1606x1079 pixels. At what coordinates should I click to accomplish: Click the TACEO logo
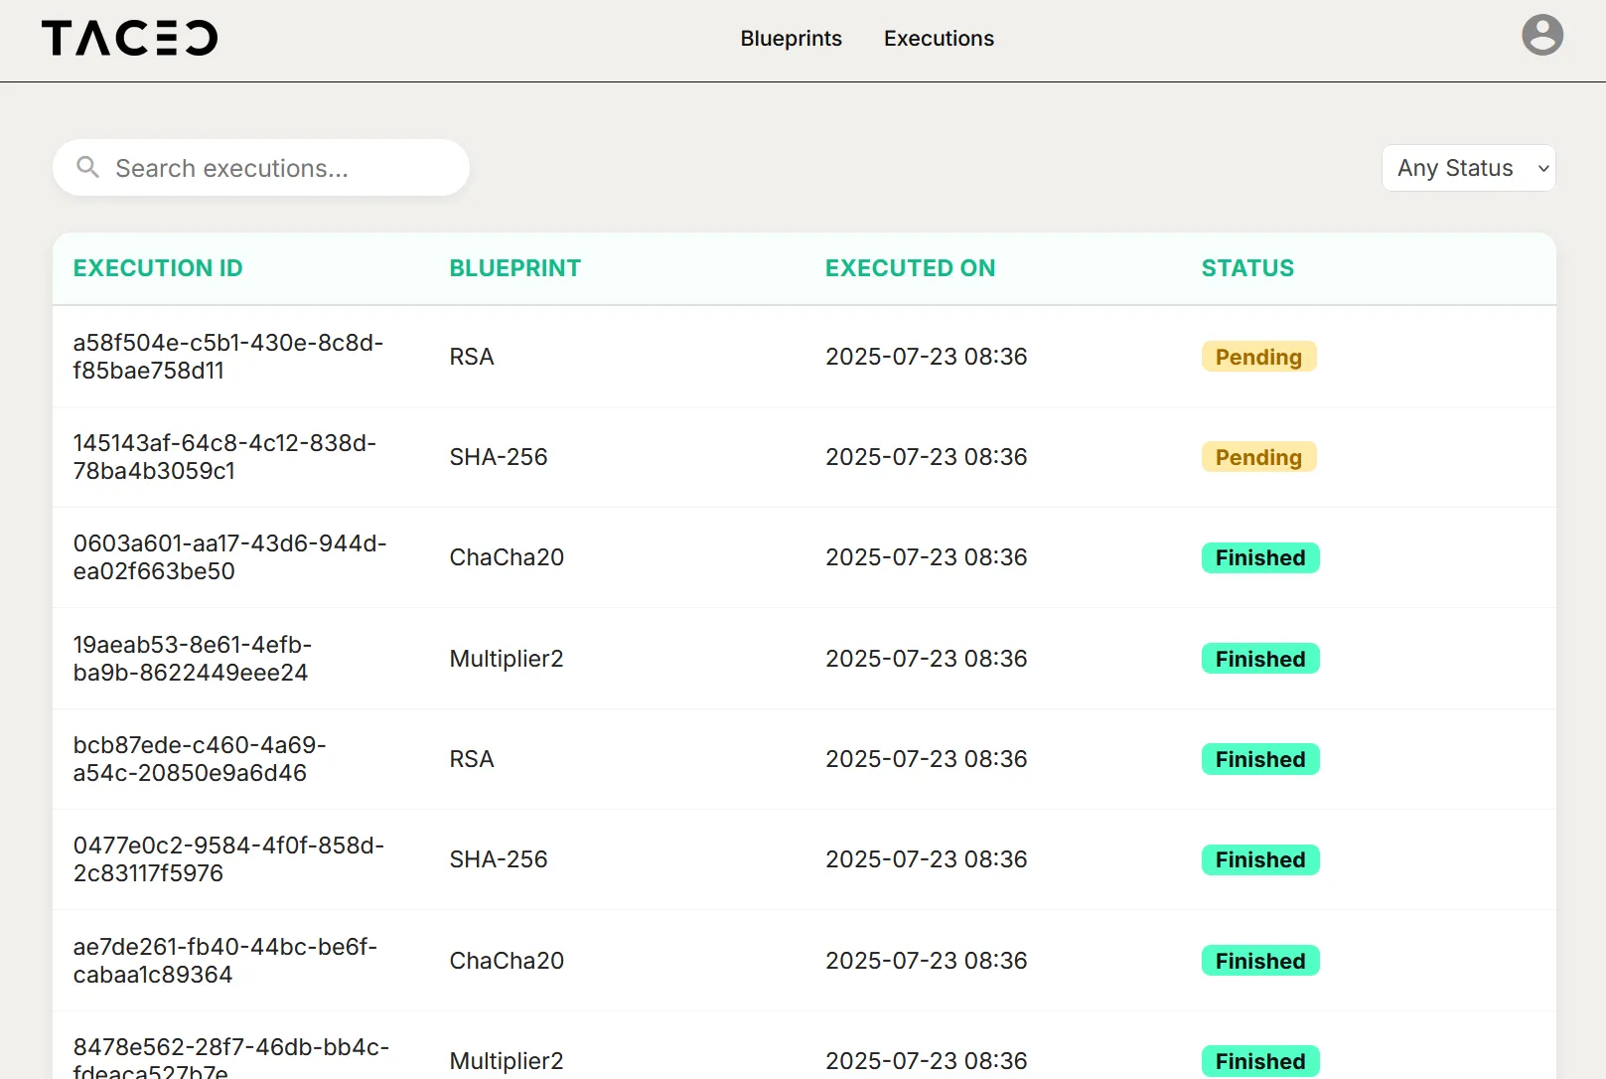[x=129, y=38]
